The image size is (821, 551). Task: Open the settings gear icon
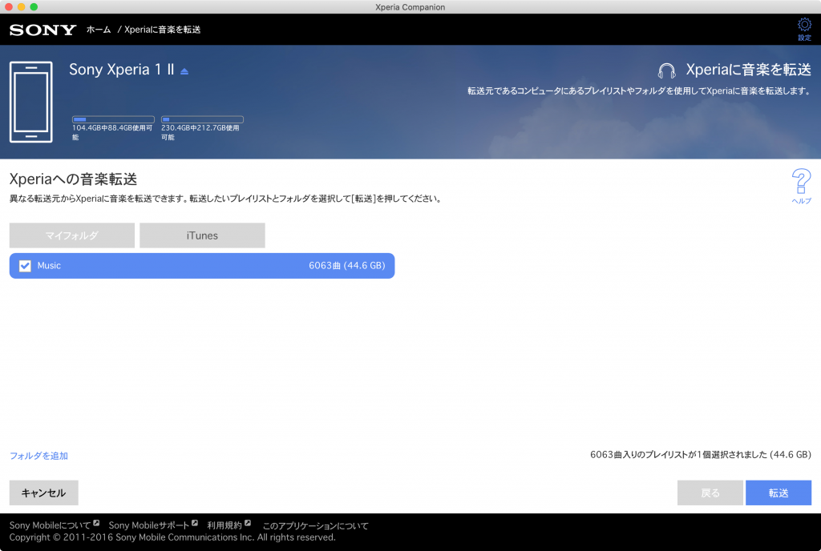804,25
